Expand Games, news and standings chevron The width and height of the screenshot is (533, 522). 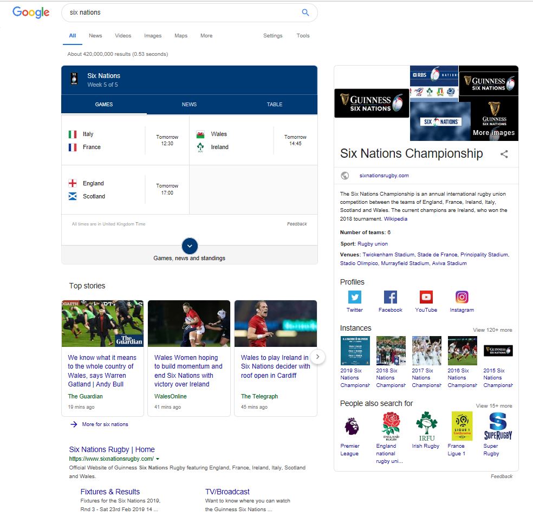click(x=190, y=246)
